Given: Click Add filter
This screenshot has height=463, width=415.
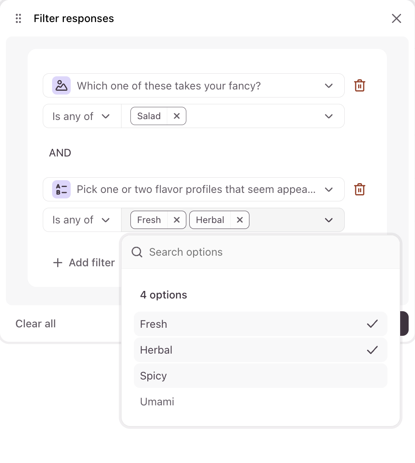Looking at the screenshot, I should coord(84,263).
